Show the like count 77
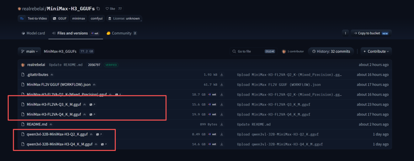The width and height of the screenshot is (414, 161). coord(120,8)
